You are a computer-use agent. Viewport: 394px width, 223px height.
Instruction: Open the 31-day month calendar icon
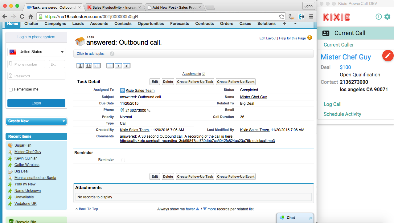127,66
